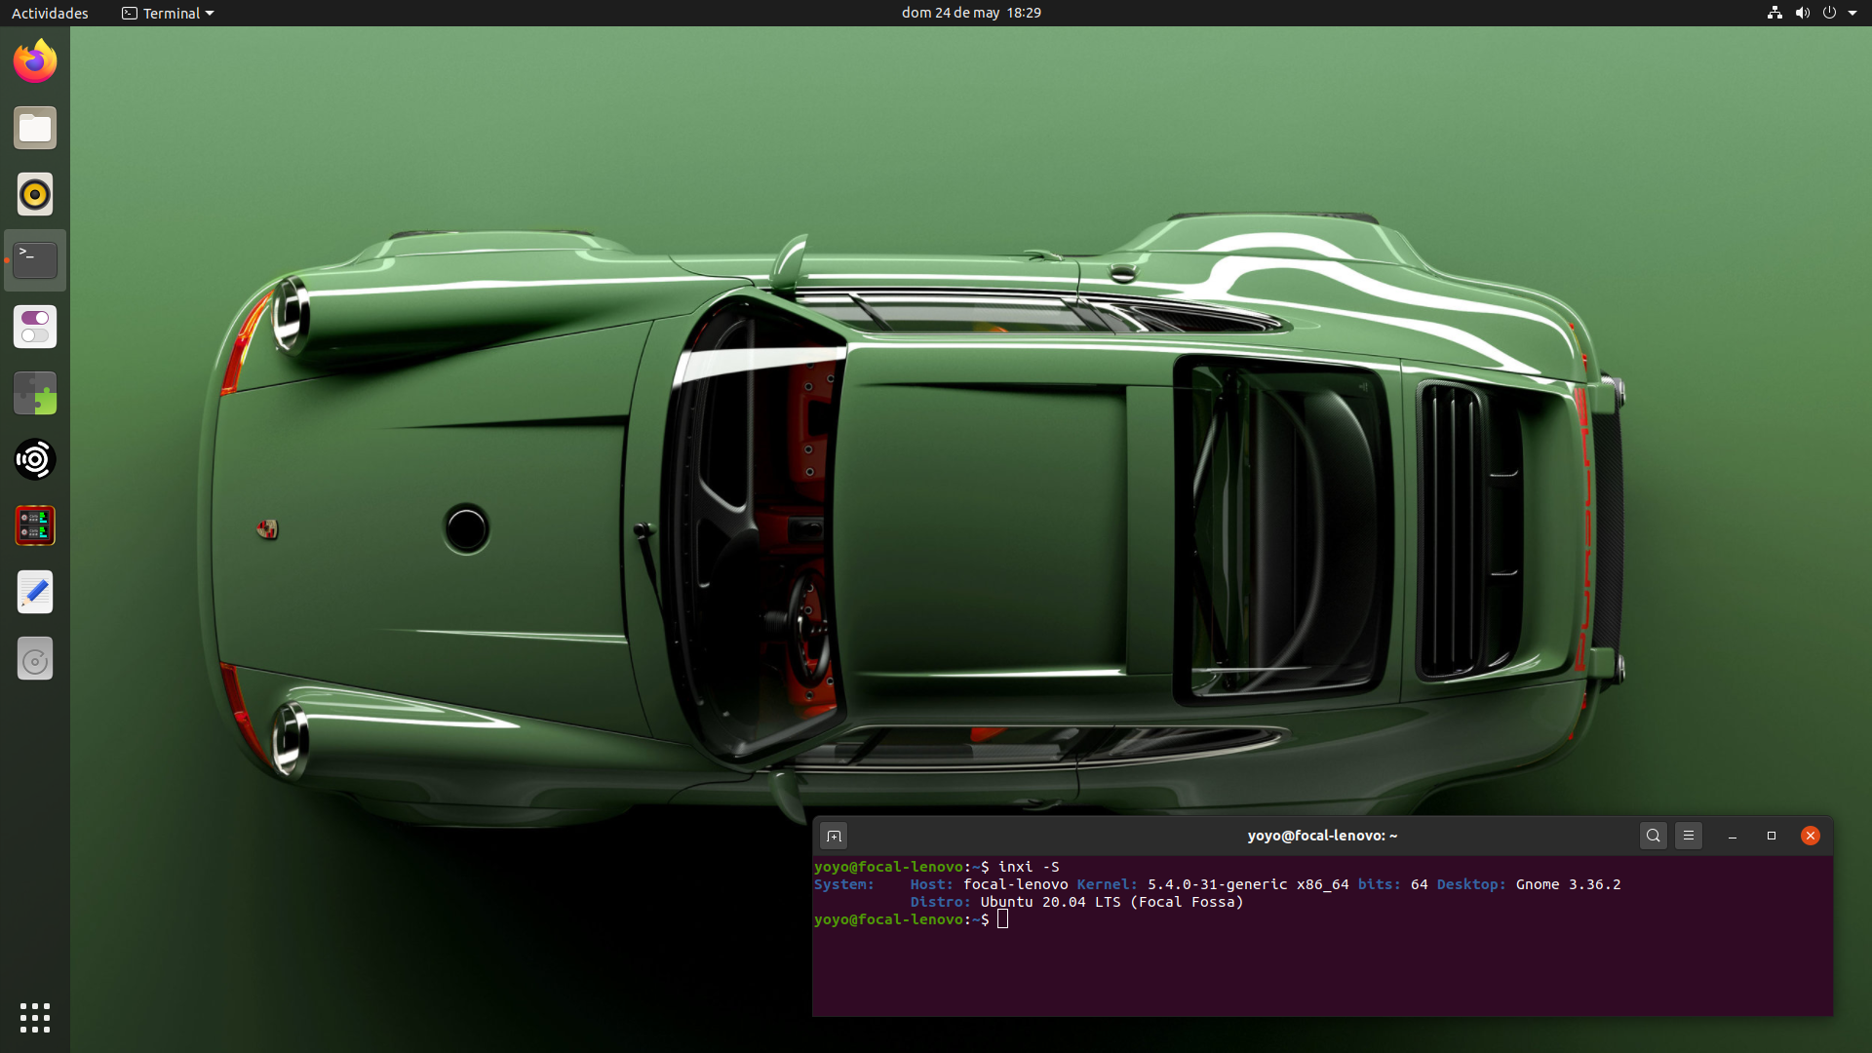Open the Extensions puzzle icon
The image size is (1872, 1053).
click(x=35, y=393)
